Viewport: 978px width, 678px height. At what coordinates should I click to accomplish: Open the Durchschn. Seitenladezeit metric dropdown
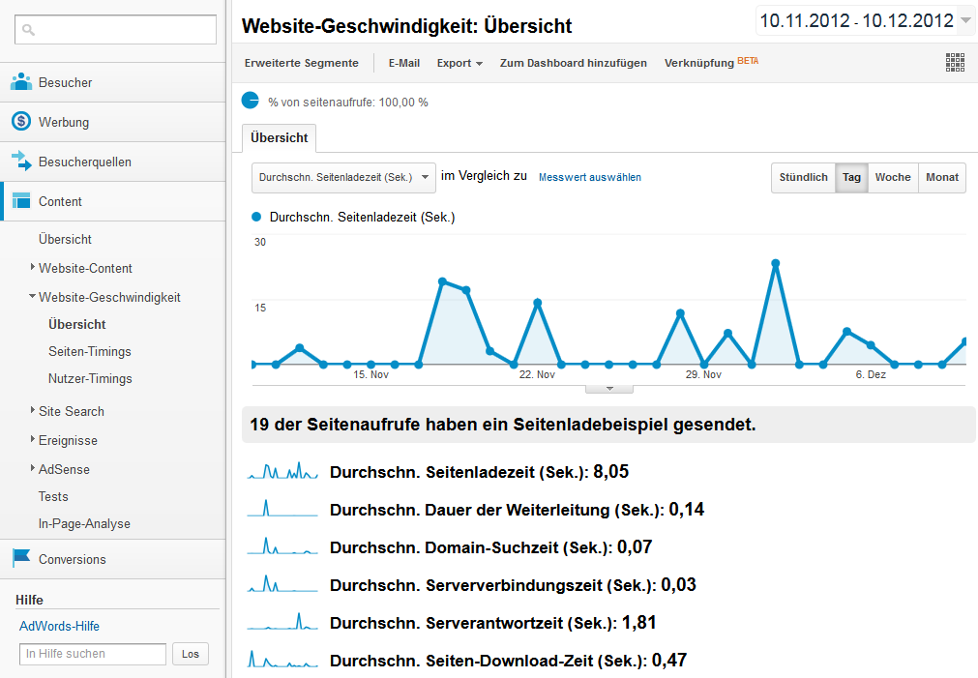pos(343,178)
